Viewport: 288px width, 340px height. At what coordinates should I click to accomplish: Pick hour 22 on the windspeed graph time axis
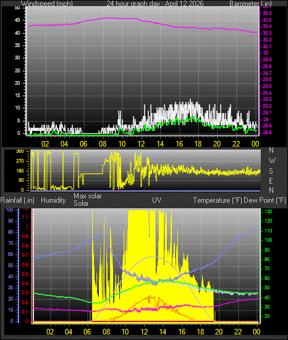236,144
